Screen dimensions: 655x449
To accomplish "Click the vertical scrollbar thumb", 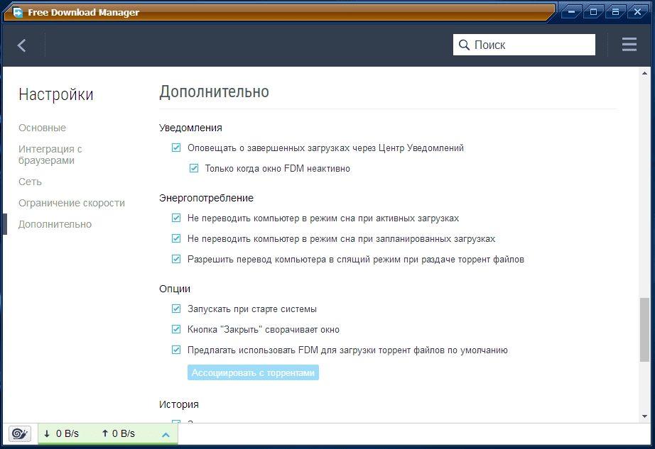I will coord(644,329).
